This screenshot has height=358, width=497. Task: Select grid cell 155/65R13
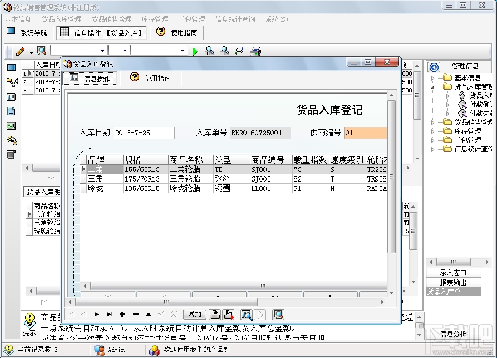tap(145, 170)
